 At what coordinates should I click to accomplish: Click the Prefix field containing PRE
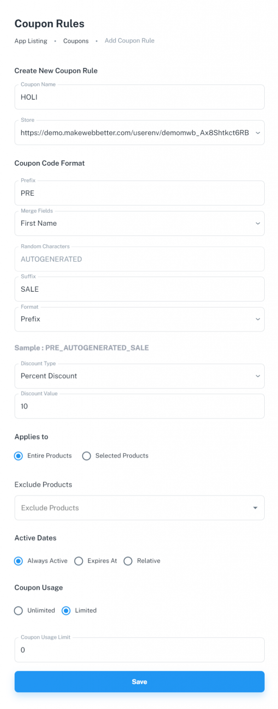coord(139,193)
